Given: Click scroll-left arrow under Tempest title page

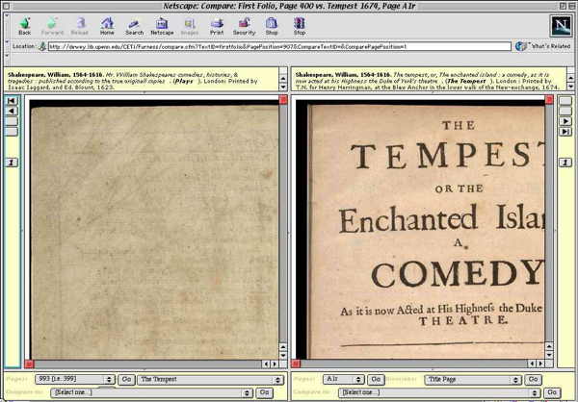Looking at the screenshot, I should [x=533, y=364].
